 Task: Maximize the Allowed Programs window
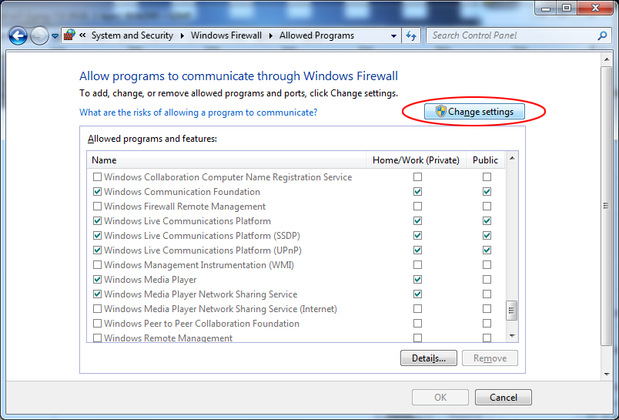(x=567, y=8)
